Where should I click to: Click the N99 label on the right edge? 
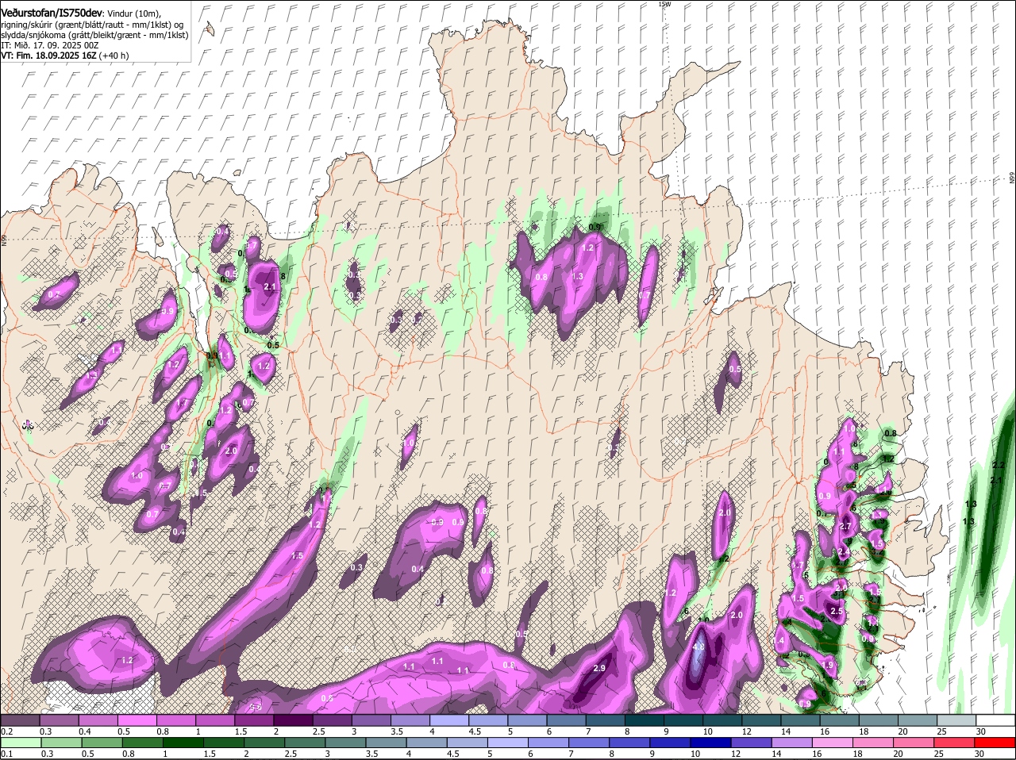(1012, 178)
